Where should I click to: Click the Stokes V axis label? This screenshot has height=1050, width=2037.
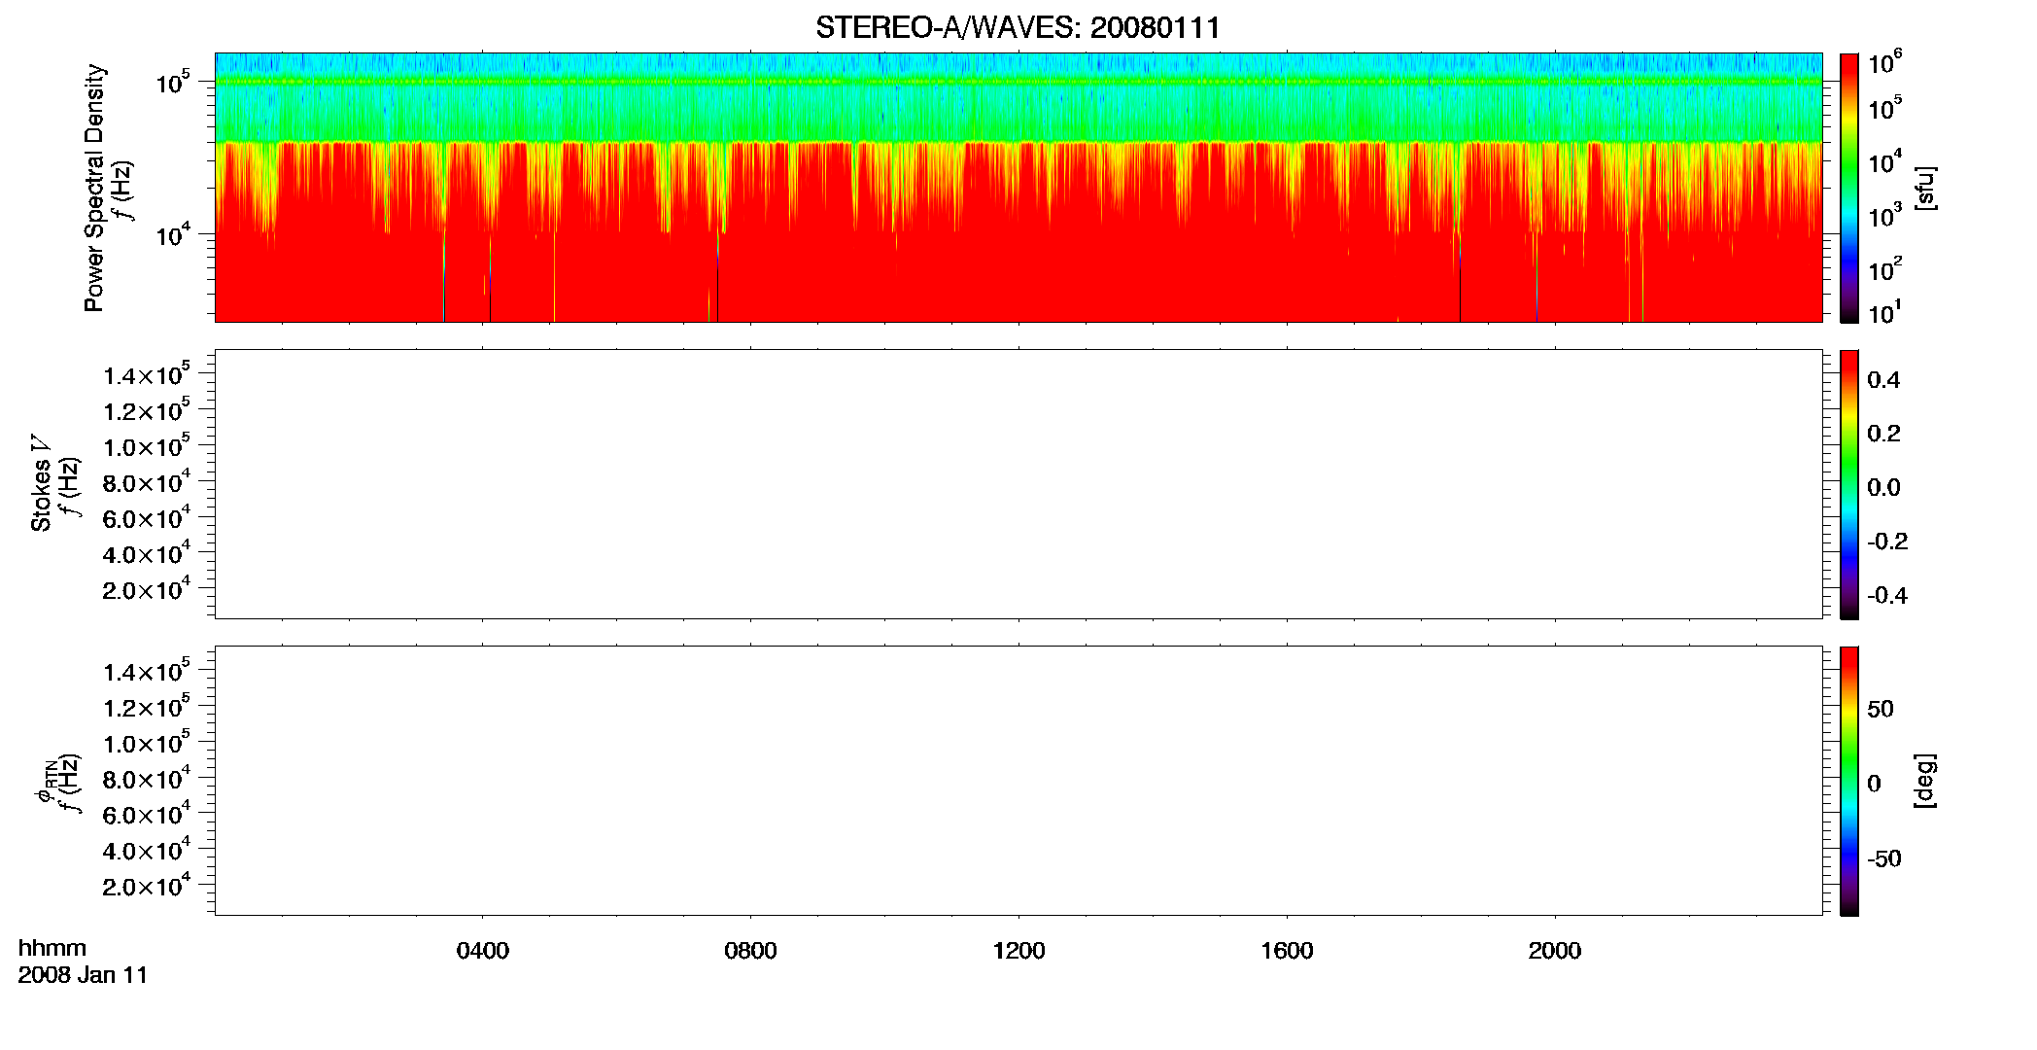coord(42,483)
